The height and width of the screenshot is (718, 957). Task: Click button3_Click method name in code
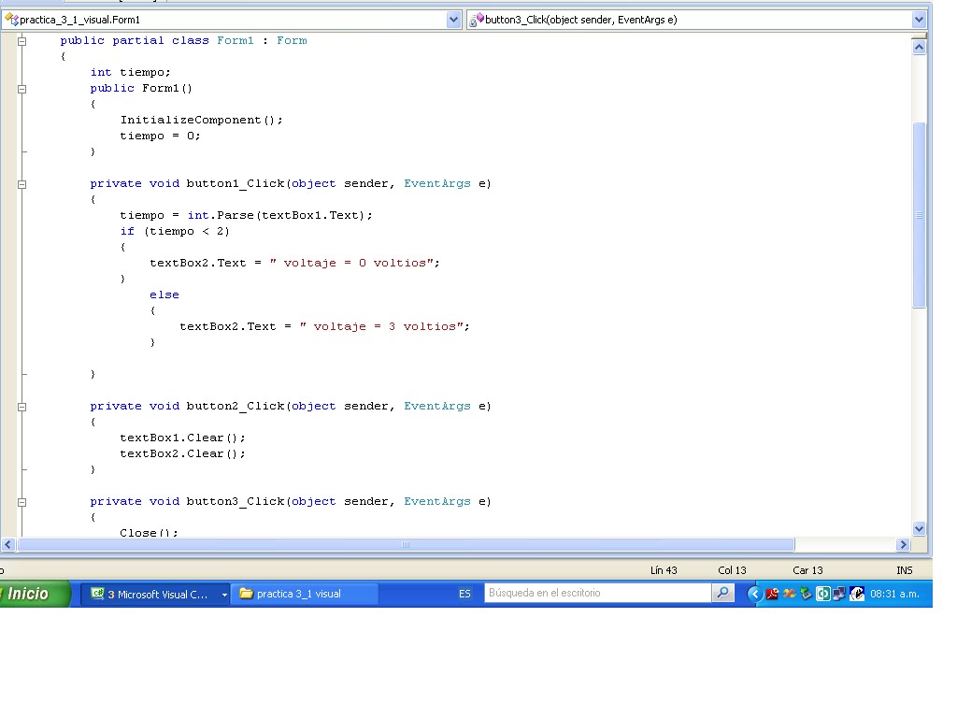236,501
